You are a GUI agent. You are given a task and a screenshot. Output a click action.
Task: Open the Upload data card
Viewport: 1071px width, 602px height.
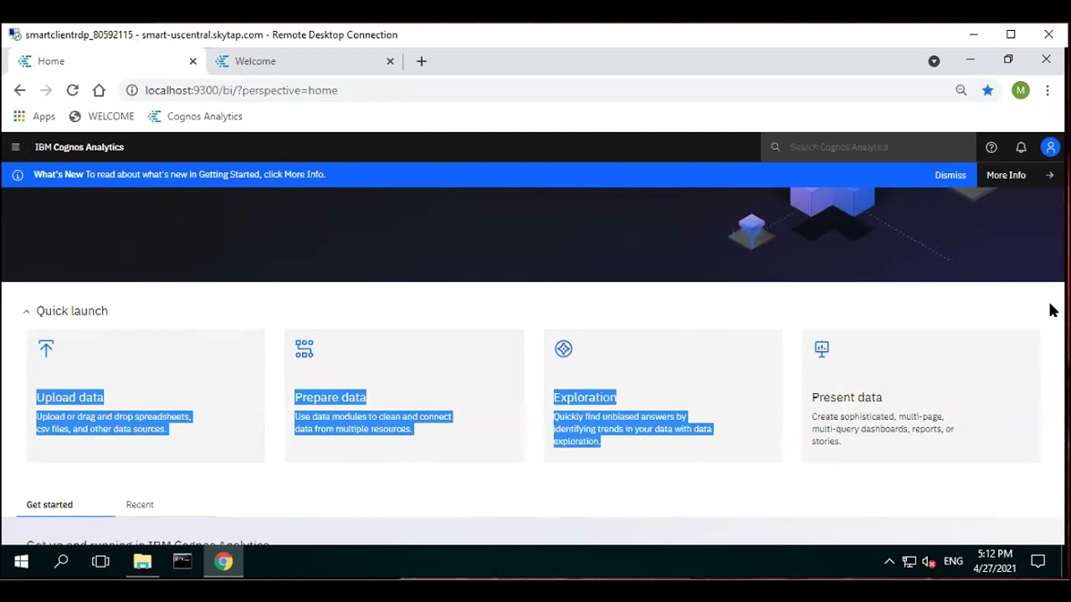(x=146, y=395)
